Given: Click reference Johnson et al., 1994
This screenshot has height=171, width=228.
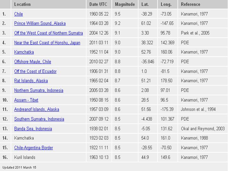Looking at the screenshot, I should point(198,109).
